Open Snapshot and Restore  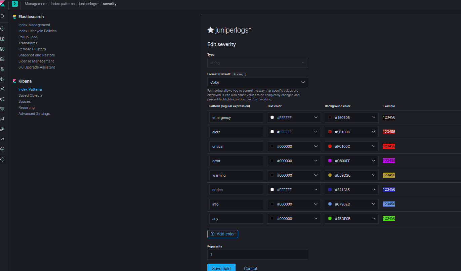click(37, 55)
